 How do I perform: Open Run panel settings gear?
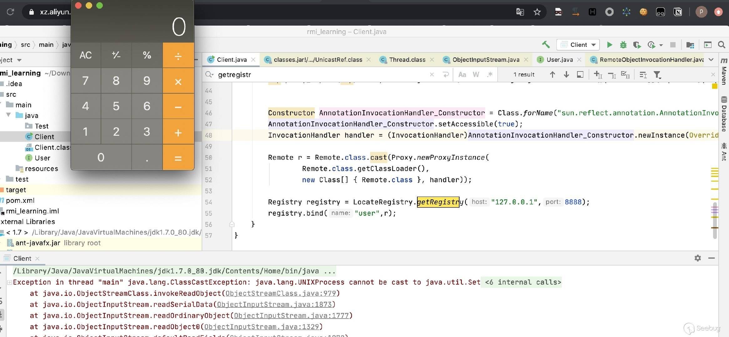click(x=697, y=258)
